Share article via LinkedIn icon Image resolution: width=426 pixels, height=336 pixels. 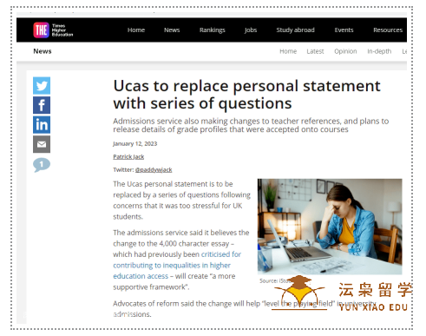pos(42,124)
